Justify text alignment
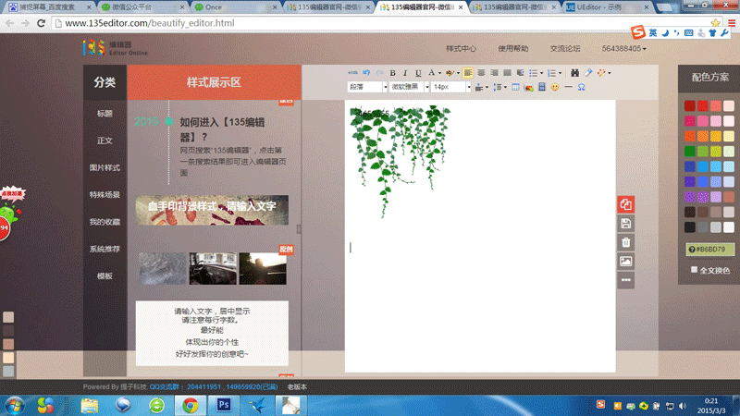740x416 pixels. (507, 73)
